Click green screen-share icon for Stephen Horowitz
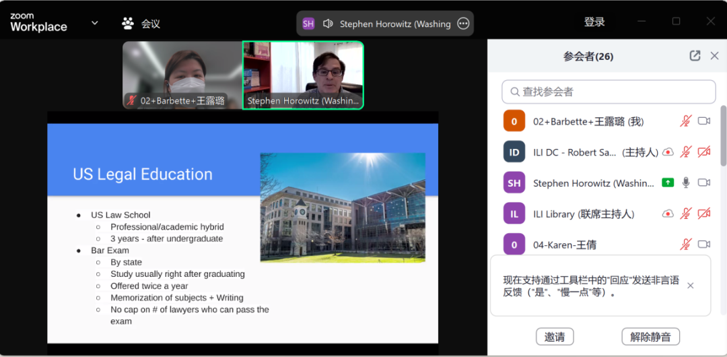 coord(668,183)
